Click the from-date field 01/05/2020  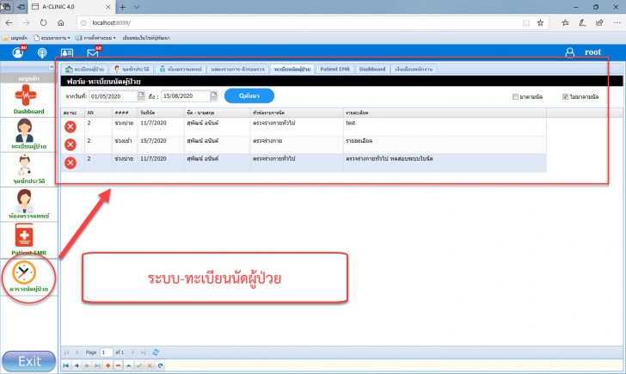pyautogui.click(x=113, y=95)
